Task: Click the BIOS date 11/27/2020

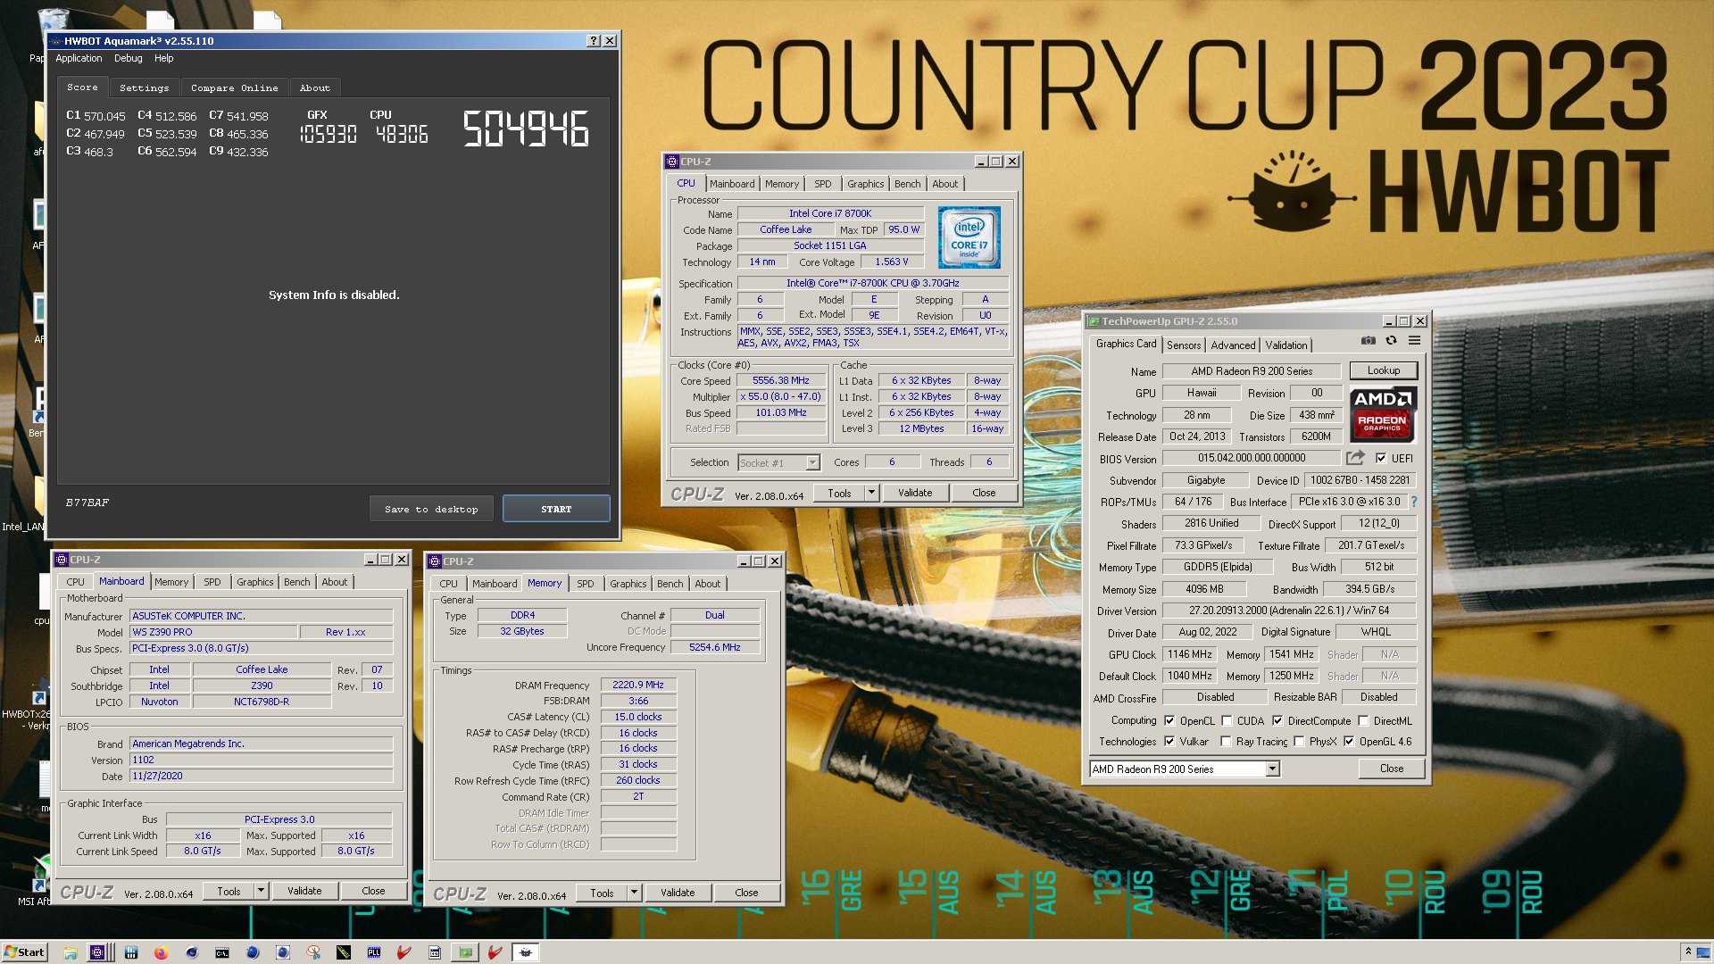Action: click(157, 776)
